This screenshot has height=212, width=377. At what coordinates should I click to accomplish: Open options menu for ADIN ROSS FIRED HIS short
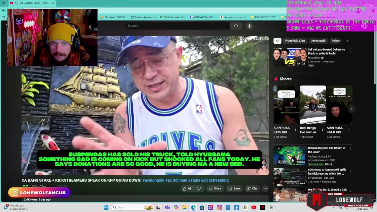tap(349, 130)
